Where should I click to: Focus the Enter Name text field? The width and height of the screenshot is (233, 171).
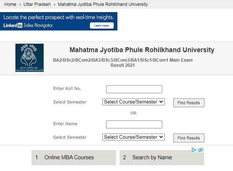coord(134,124)
